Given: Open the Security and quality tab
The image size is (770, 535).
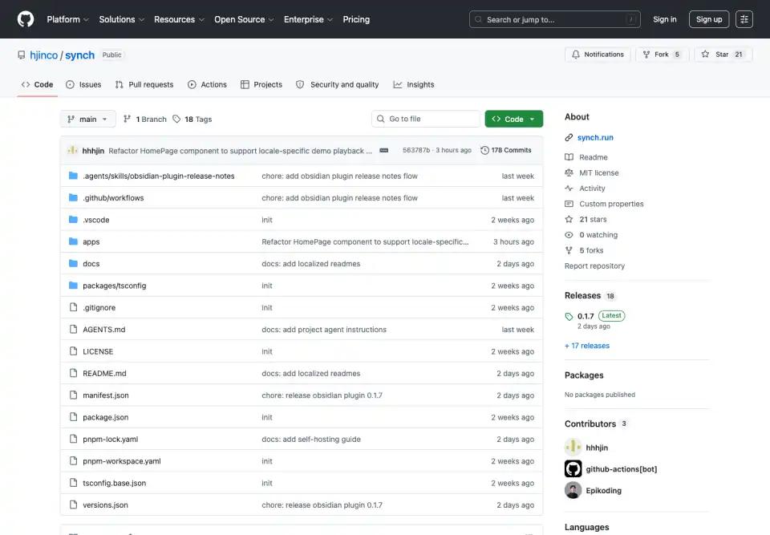Looking at the screenshot, I should (x=338, y=84).
